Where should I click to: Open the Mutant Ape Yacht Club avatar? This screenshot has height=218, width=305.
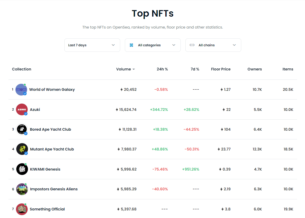[x=22, y=149]
